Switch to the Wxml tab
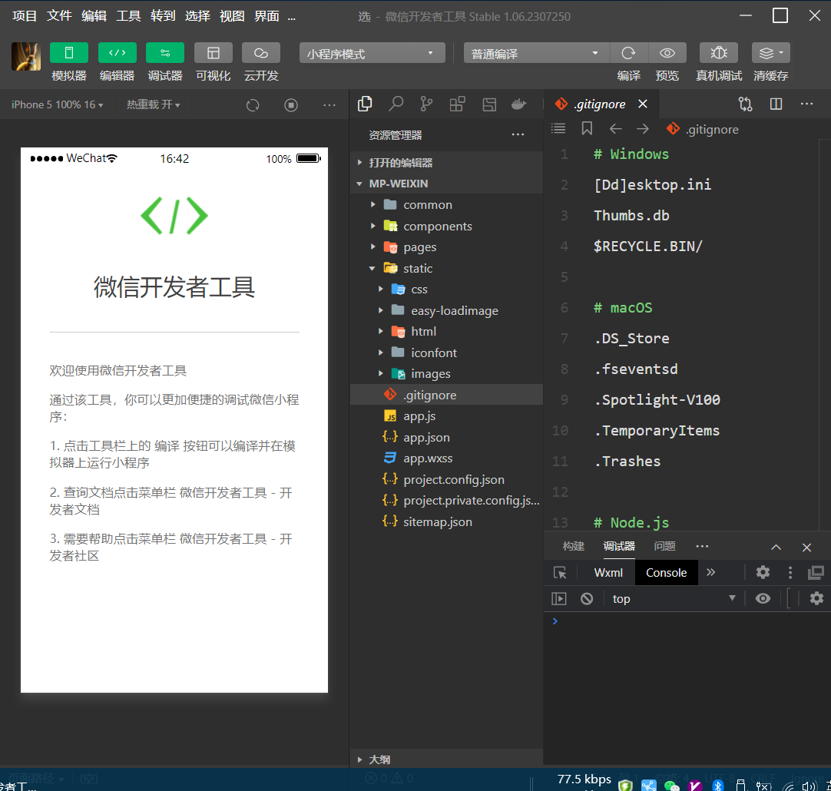 (x=608, y=573)
